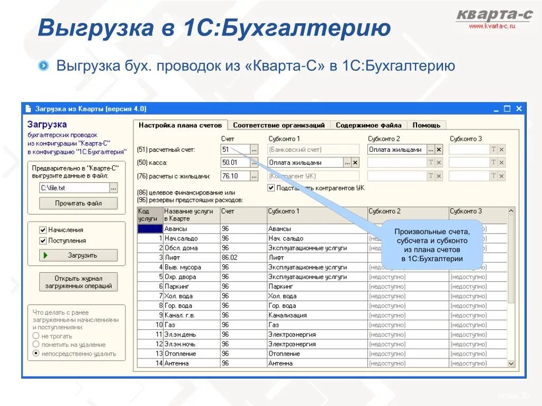Screen dimensions: 542x406
Task: Select Антенна service name cell
Action: [x=192, y=363]
